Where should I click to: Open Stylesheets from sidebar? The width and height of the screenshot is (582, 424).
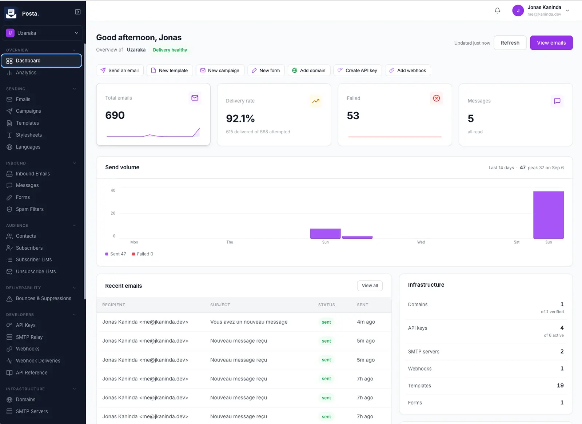click(x=41, y=135)
